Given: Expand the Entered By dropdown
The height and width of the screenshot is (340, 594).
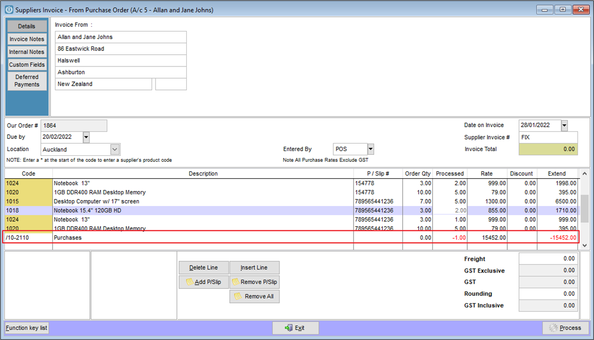Looking at the screenshot, I should [370, 149].
